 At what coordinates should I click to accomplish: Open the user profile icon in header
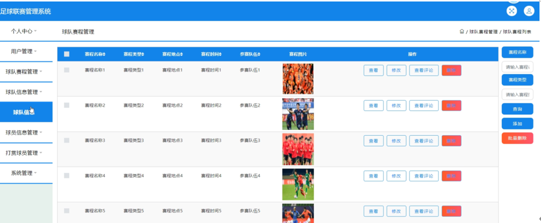point(529,11)
